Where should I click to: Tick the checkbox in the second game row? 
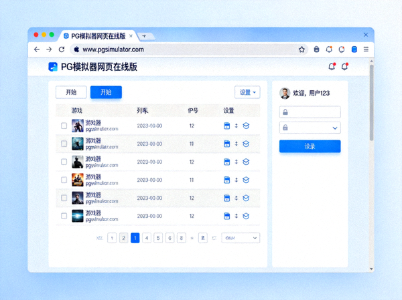[x=64, y=144]
